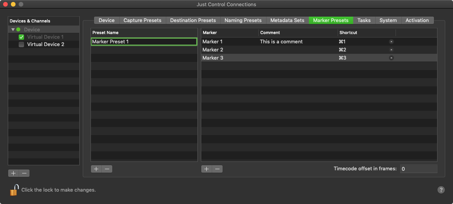Image resolution: width=453 pixels, height=204 pixels.
Task: Select the Marker 2 row
Action: pyautogui.click(x=319, y=50)
